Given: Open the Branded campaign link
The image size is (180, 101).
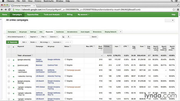Looking at the screenshot, I should pos(39,65).
